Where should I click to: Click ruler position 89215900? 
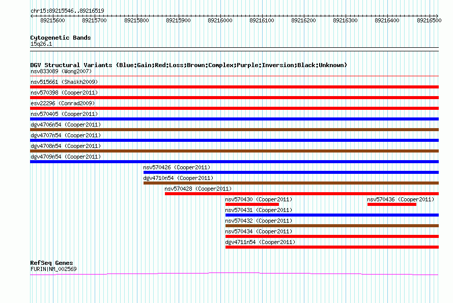click(x=178, y=20)
